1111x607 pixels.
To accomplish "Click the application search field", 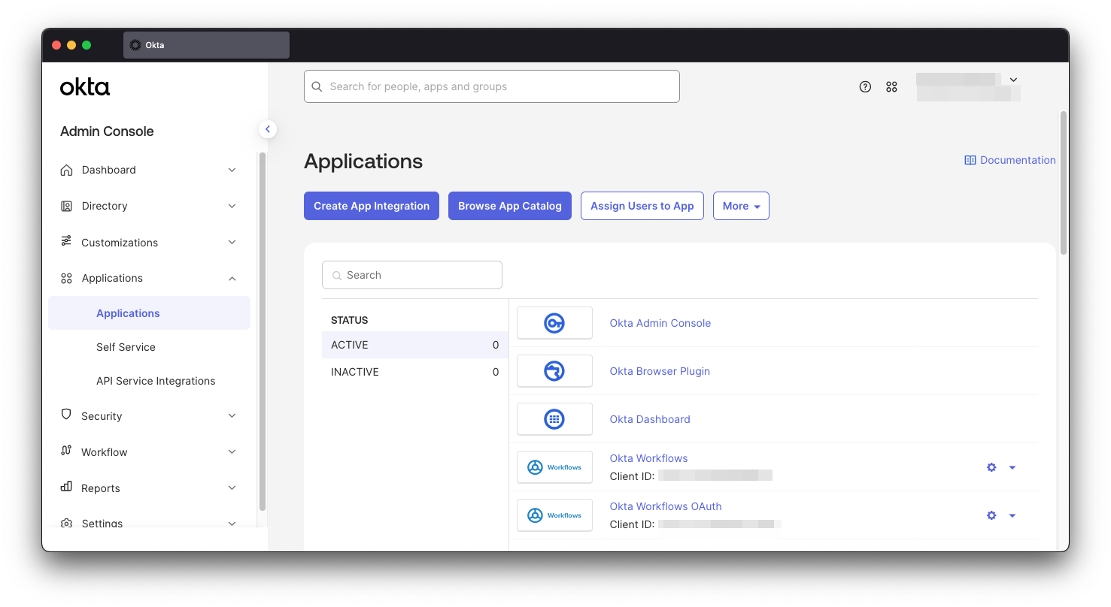I will coord(411,275).
